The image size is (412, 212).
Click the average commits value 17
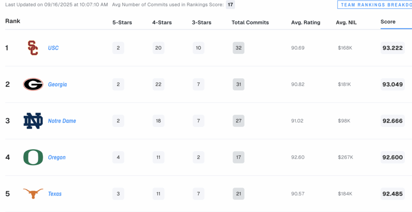pos(231,5)
